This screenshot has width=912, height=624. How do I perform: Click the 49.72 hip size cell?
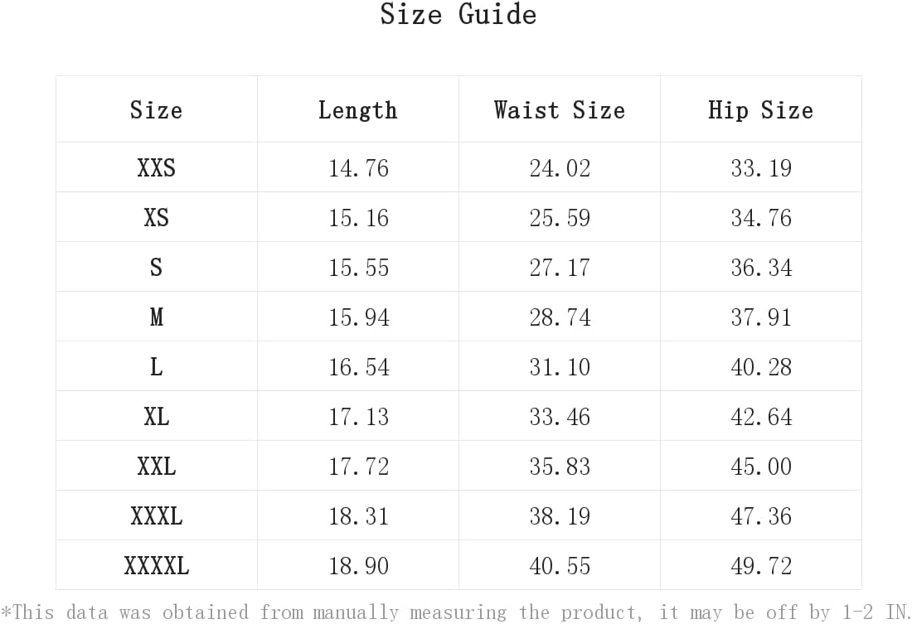[x=761, y=566]
